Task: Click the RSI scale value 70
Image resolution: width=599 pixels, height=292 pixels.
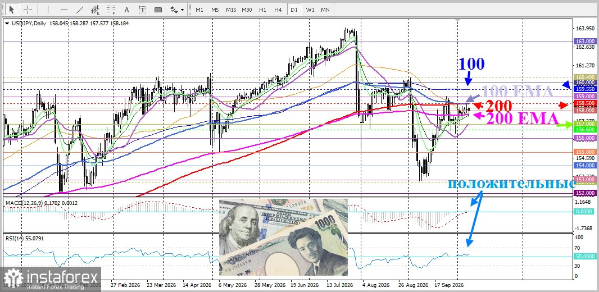Action: pos(578,247)
